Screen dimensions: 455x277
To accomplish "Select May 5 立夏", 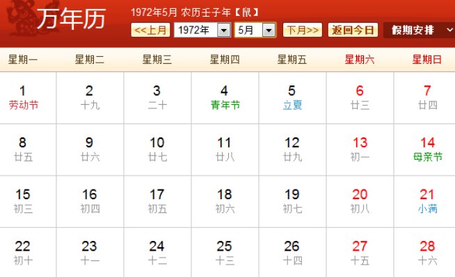I will click(x=292, y=98).
